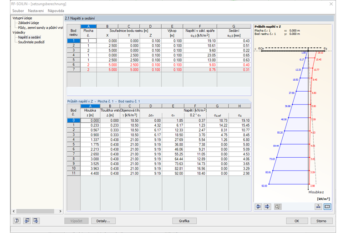Screen dimensions: 346x233
Task: Show previous grid point in diagram
Action: [258, 207]
